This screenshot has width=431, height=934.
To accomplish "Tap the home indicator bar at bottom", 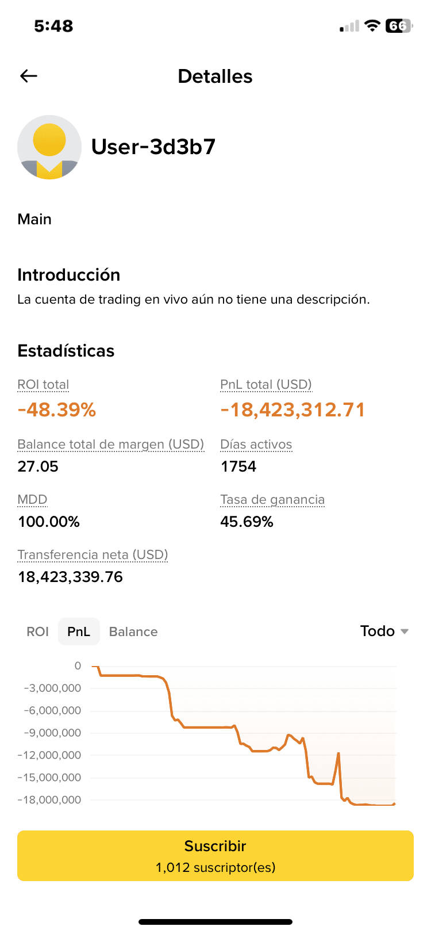I will coord(215,922).
